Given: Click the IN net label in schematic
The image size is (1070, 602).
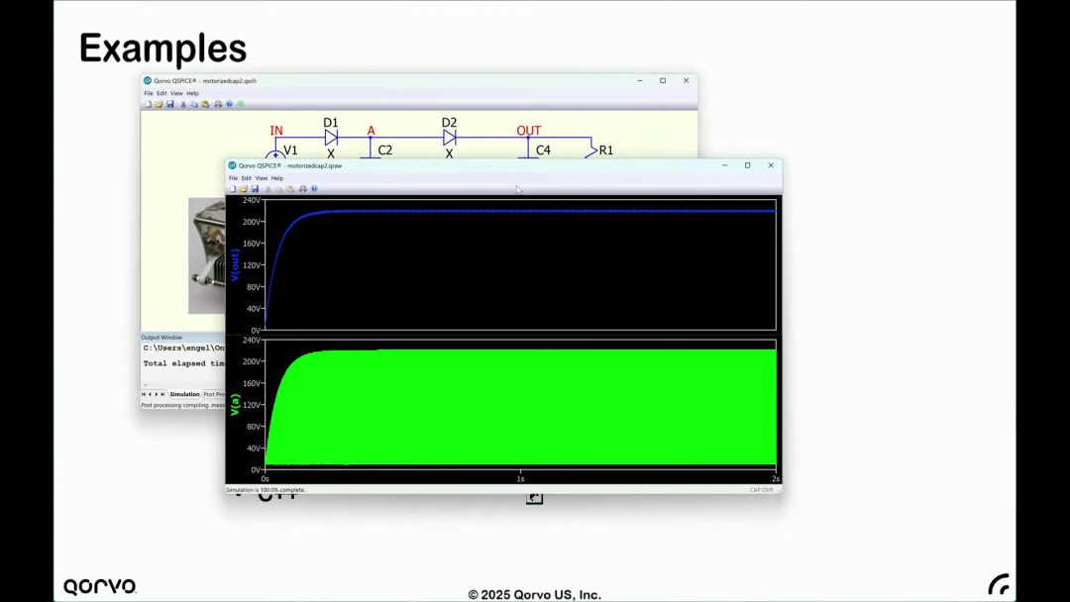Looking at the screenshot, I should pos(275,131).
